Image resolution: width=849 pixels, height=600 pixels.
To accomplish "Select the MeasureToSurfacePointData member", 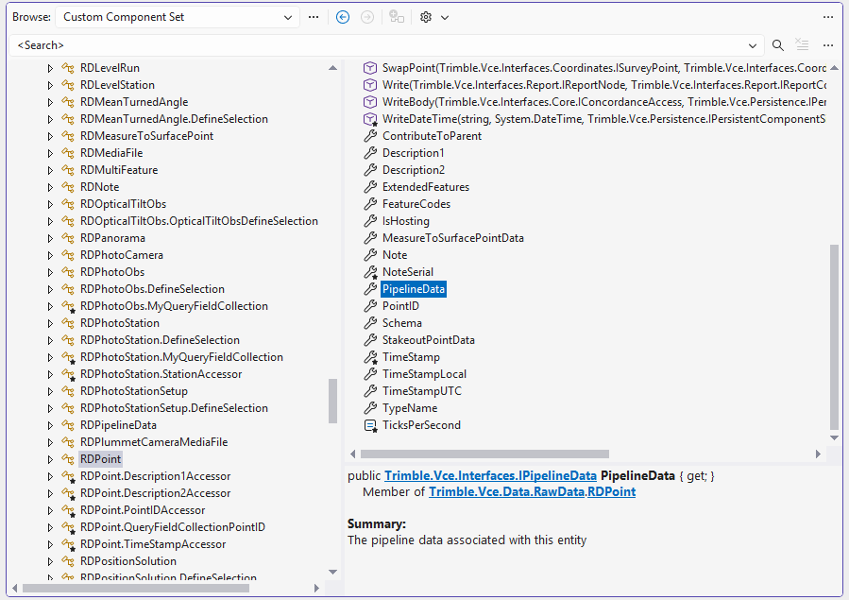I will [452, 238].
